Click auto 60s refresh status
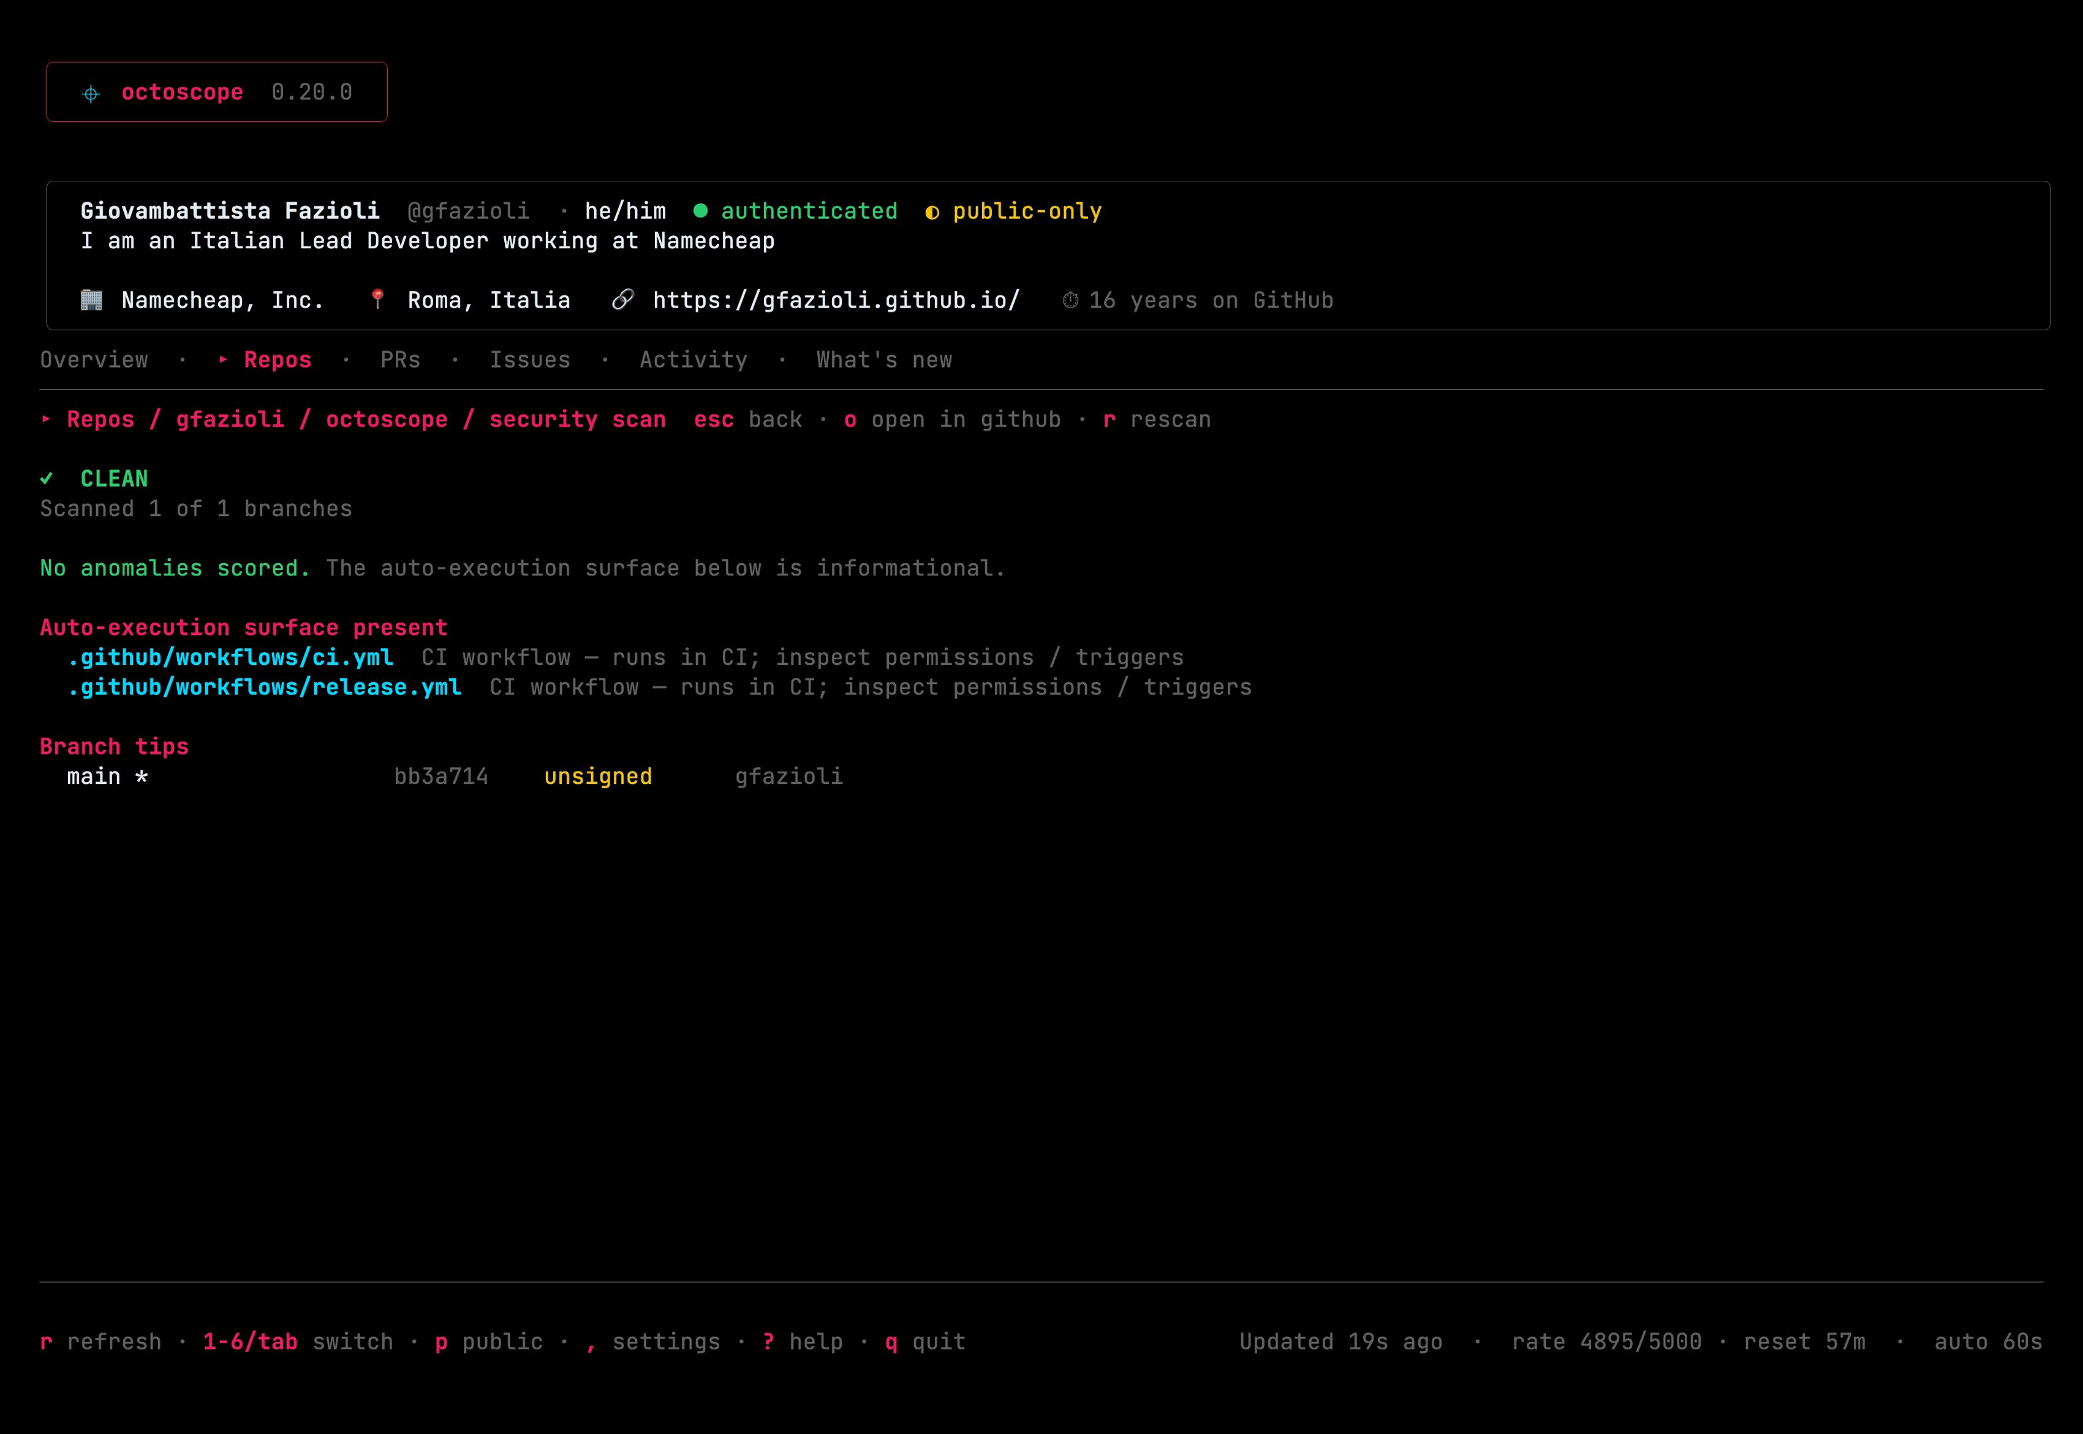The width and height of the screenshot is (2083, 1434). [x=1988, y=1341]
